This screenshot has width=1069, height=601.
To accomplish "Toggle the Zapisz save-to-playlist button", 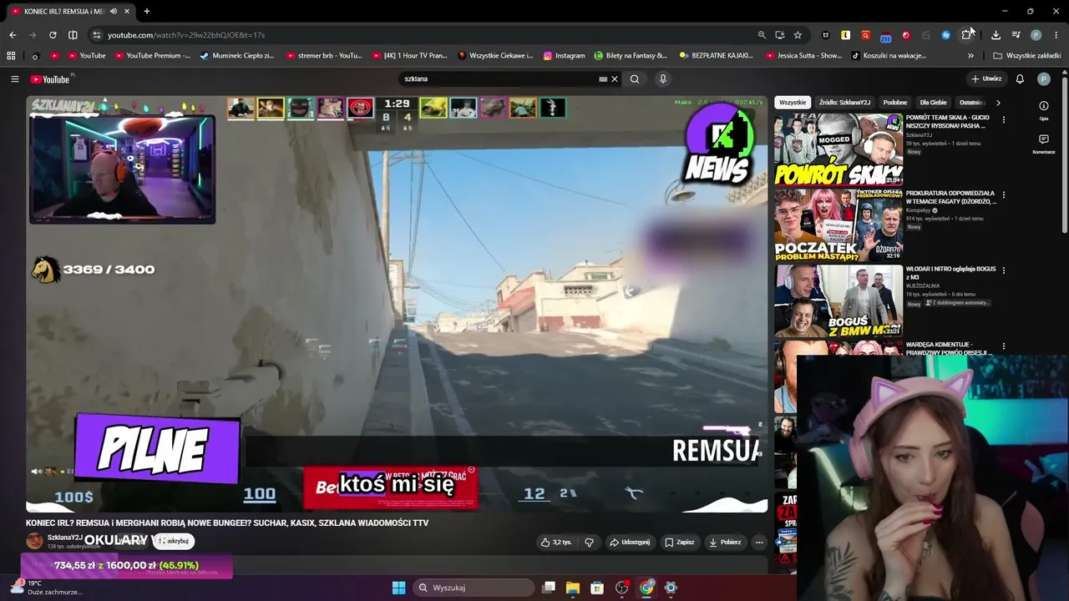I will click(x=680, y=543).
